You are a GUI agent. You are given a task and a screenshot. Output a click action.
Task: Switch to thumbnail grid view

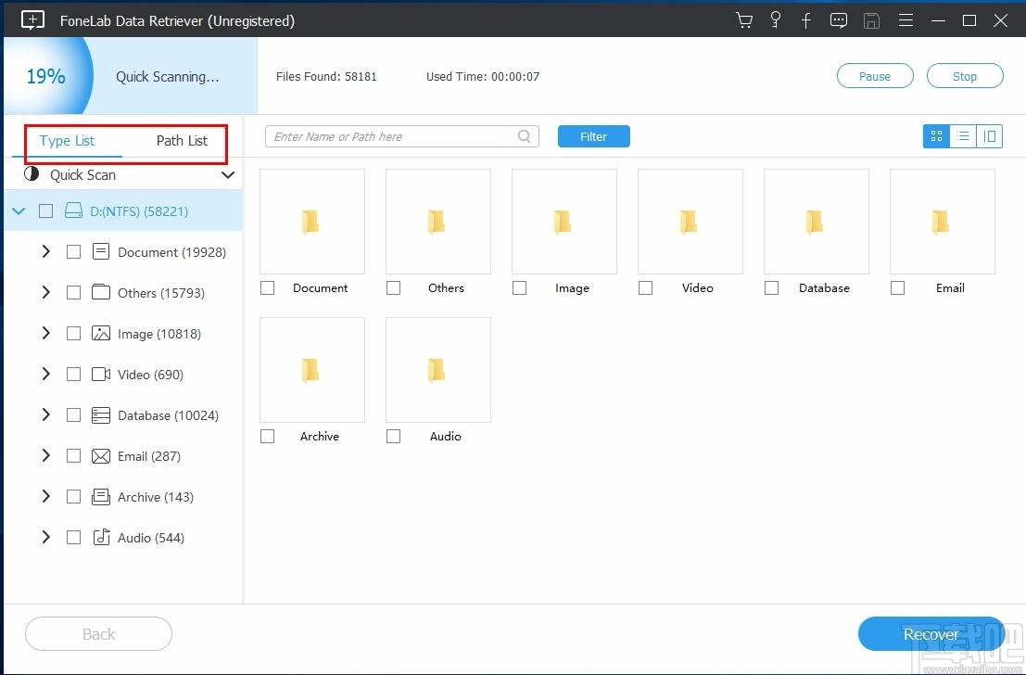coord(936,136)
